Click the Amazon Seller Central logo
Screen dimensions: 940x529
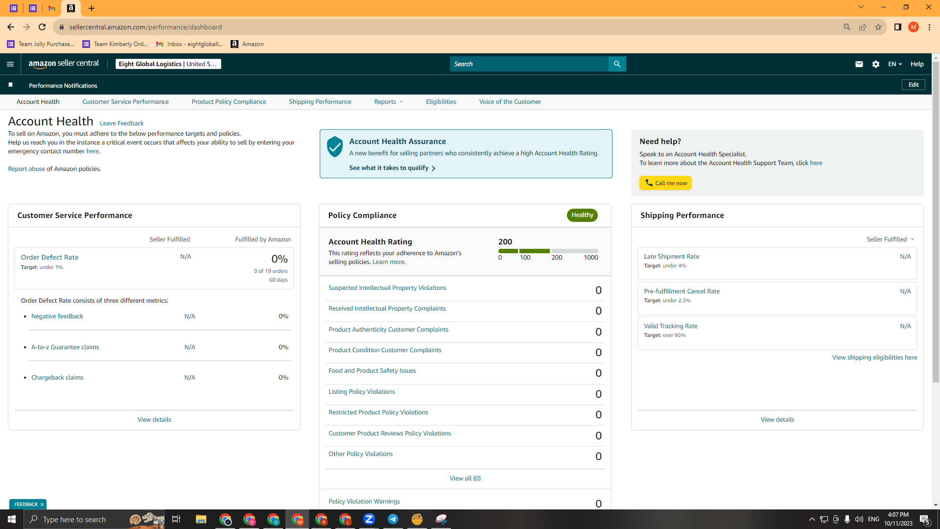(64, 64)
